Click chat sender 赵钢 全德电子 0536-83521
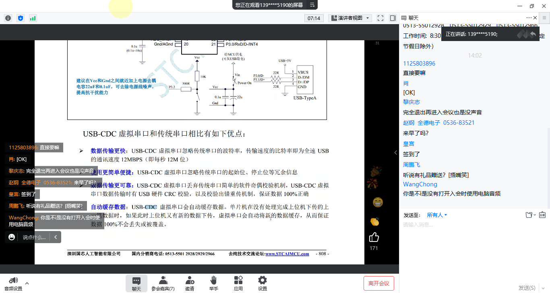Image resolution: width=550 pixels, height=293 pixels. [439, 123]
